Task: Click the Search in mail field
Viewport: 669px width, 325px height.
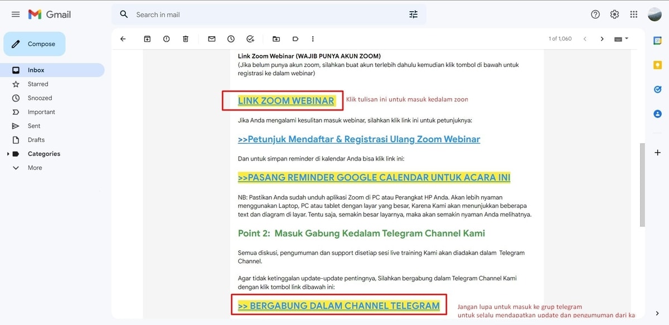Action: (270, 14)
